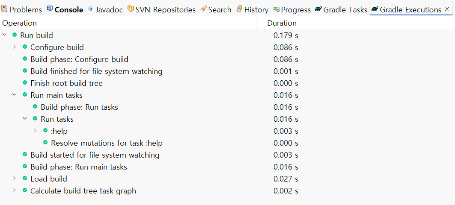Click the Console monitor icon
This screenshot has width=455, height=205.
coord(50,9)
